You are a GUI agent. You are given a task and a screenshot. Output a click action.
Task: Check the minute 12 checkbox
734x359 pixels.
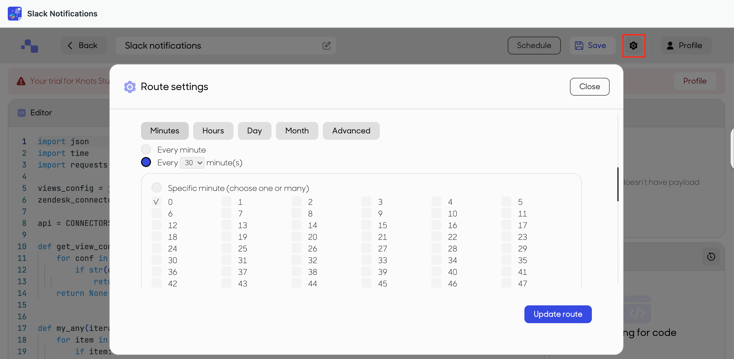pyautogui.click(x=156, y=225)
